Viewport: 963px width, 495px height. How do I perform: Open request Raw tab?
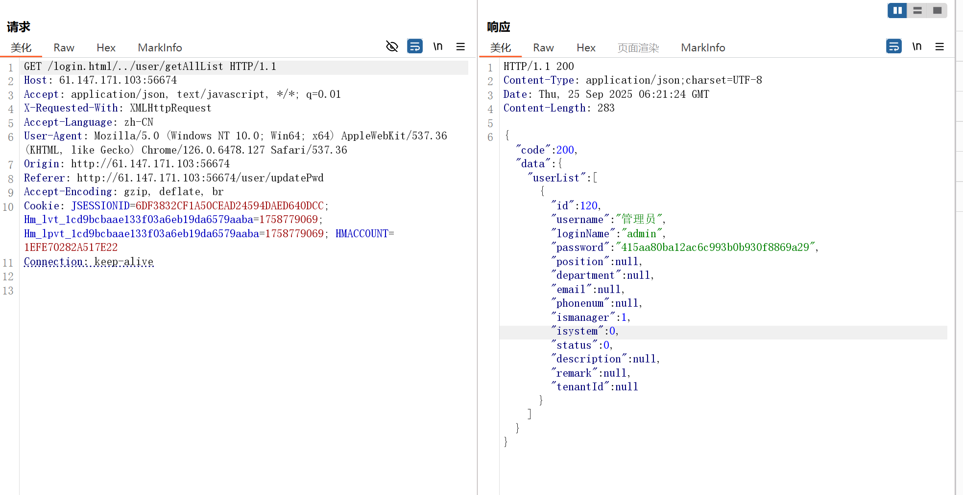64,47
